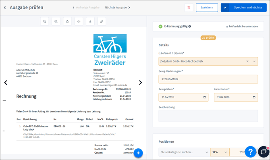Click the Zu prüfen status badge
The image size is (270, 160).
[x=208, y=38]
